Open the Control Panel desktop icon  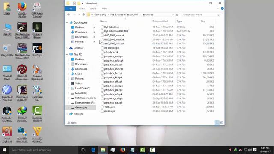(7, 73)
